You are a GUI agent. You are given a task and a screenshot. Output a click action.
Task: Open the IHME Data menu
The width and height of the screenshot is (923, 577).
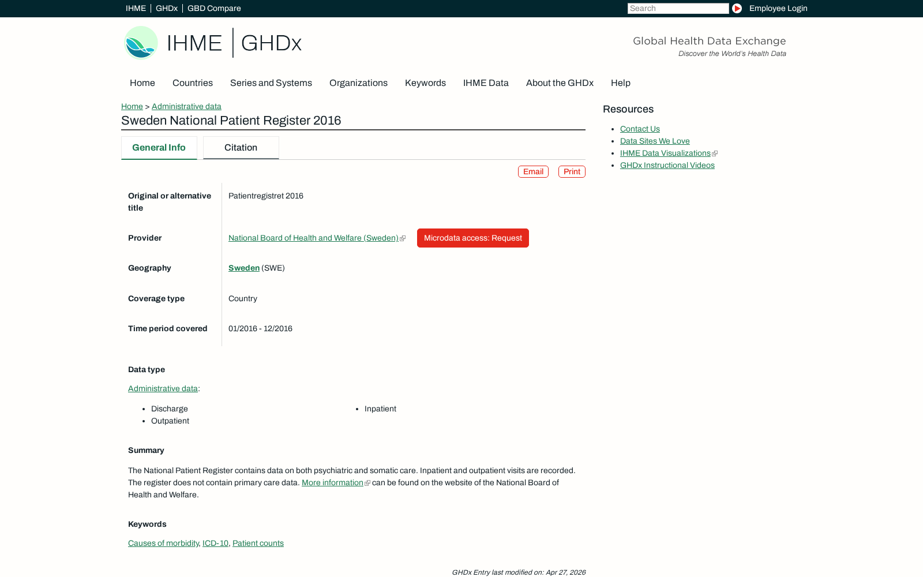pyautogui.click(x=486, y=83)
